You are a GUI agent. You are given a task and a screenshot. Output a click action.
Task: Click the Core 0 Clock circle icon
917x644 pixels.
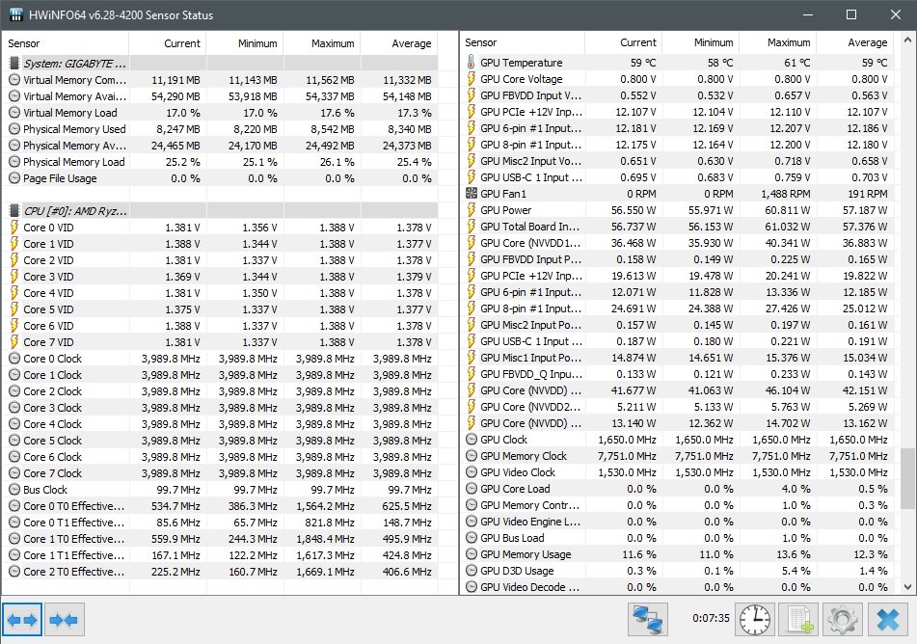[x=14, y=358]
